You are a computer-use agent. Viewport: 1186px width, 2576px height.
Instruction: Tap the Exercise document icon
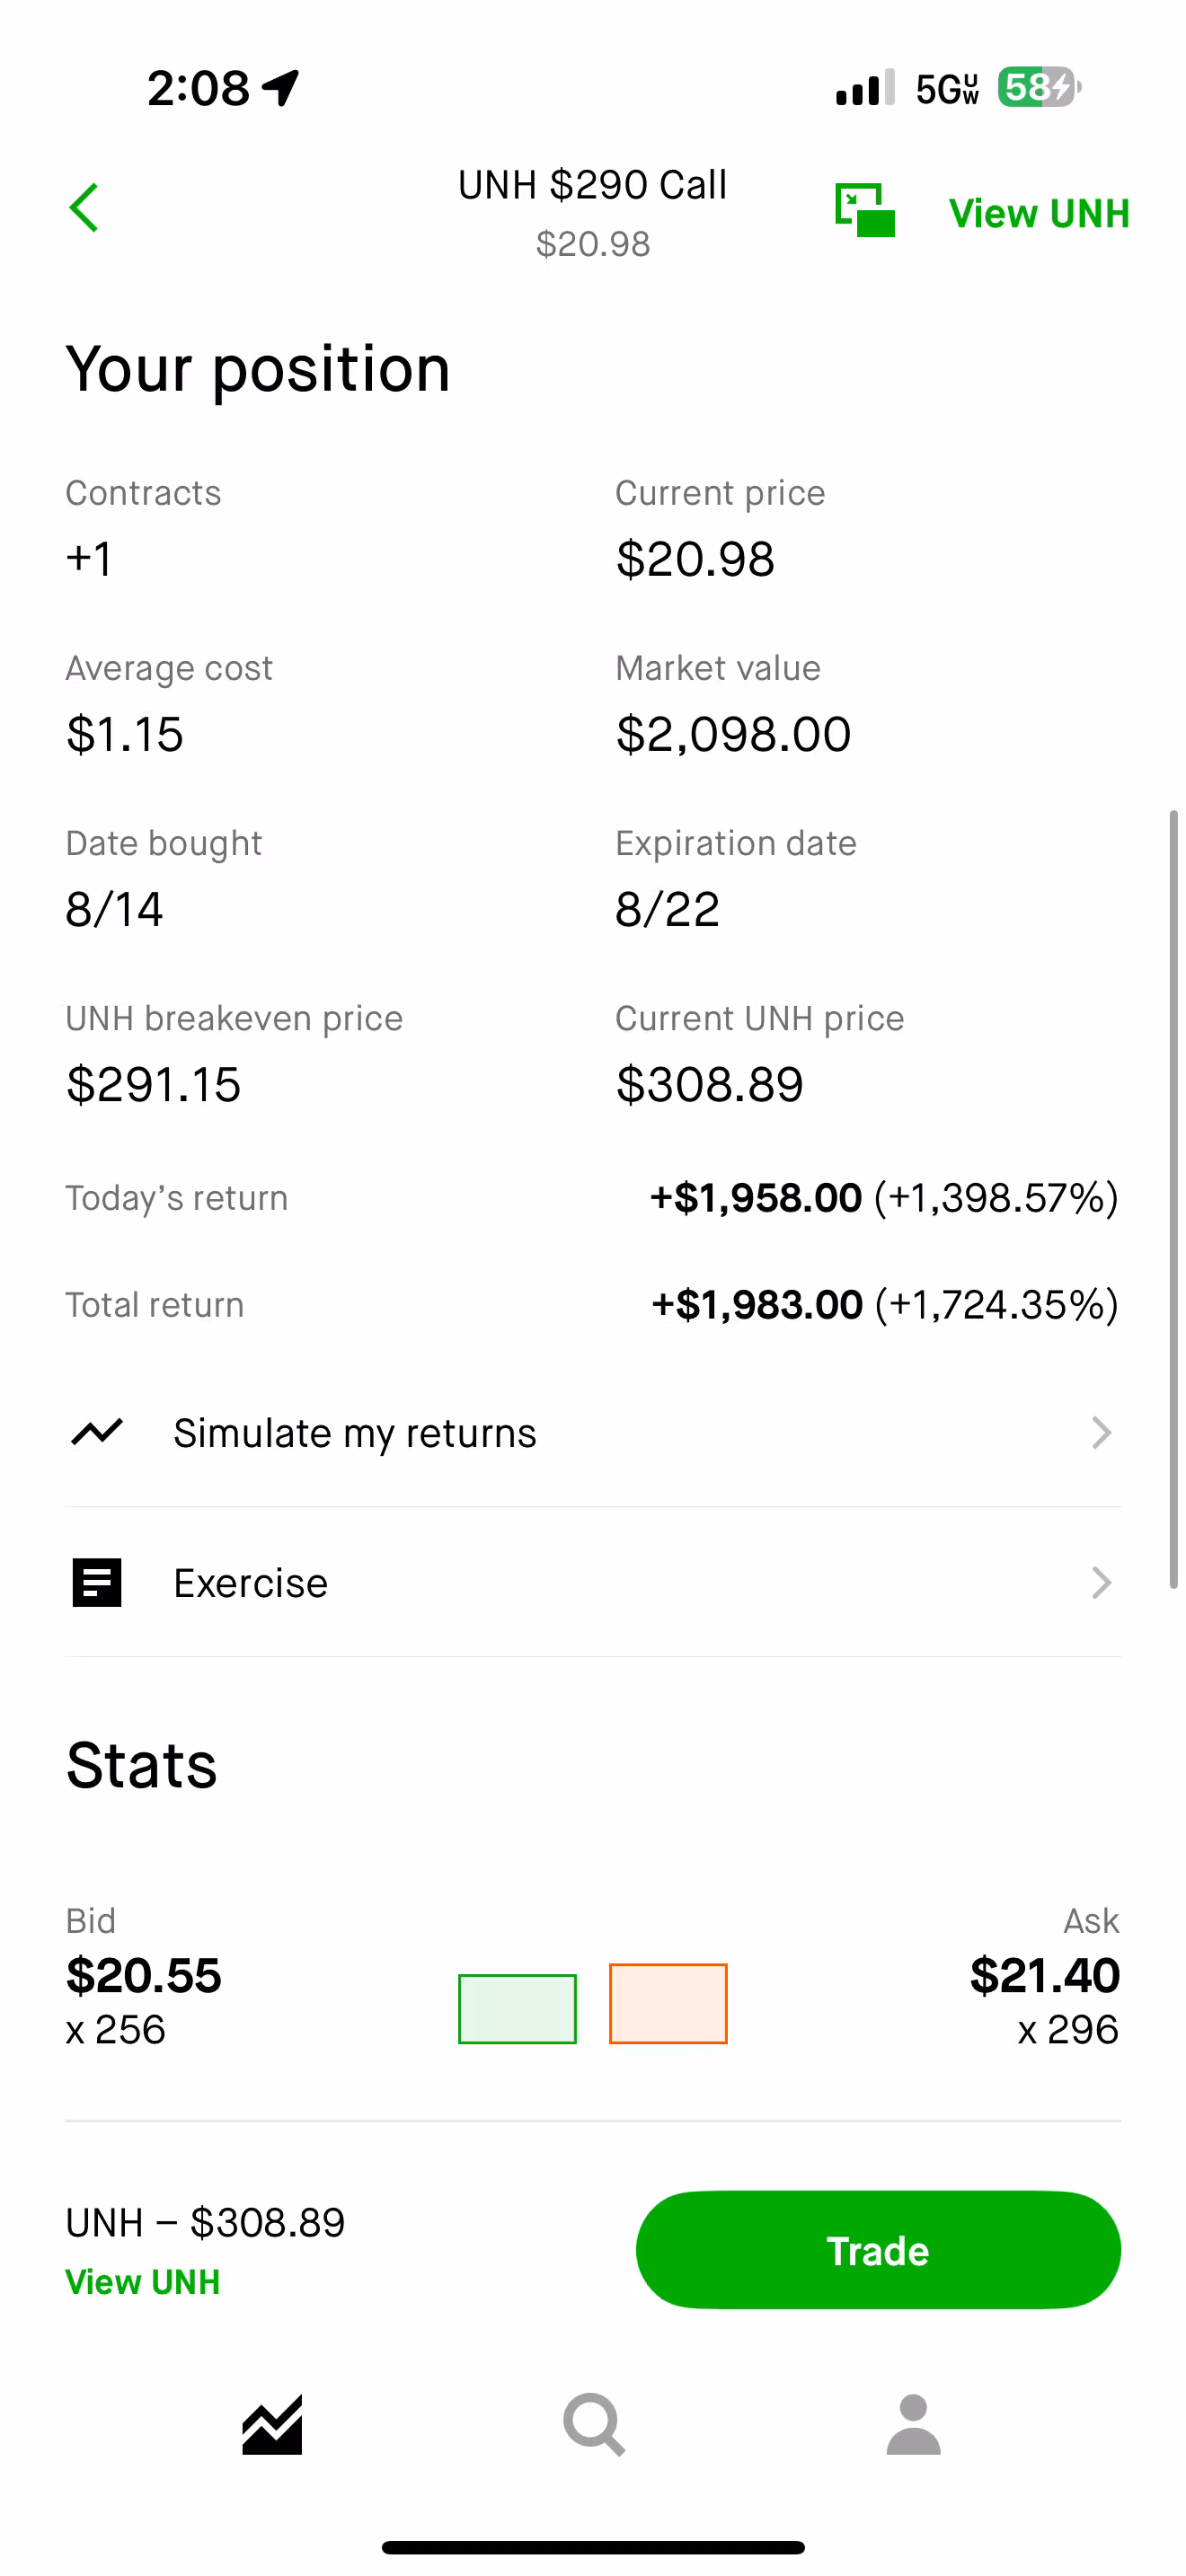pyautogui.click(x=97, y=1582)
